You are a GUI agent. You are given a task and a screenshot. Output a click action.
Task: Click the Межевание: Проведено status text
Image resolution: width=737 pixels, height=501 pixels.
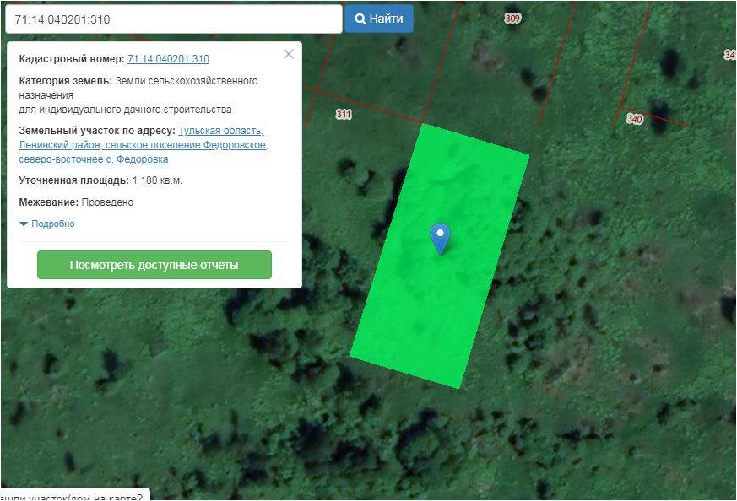point(76,202)
